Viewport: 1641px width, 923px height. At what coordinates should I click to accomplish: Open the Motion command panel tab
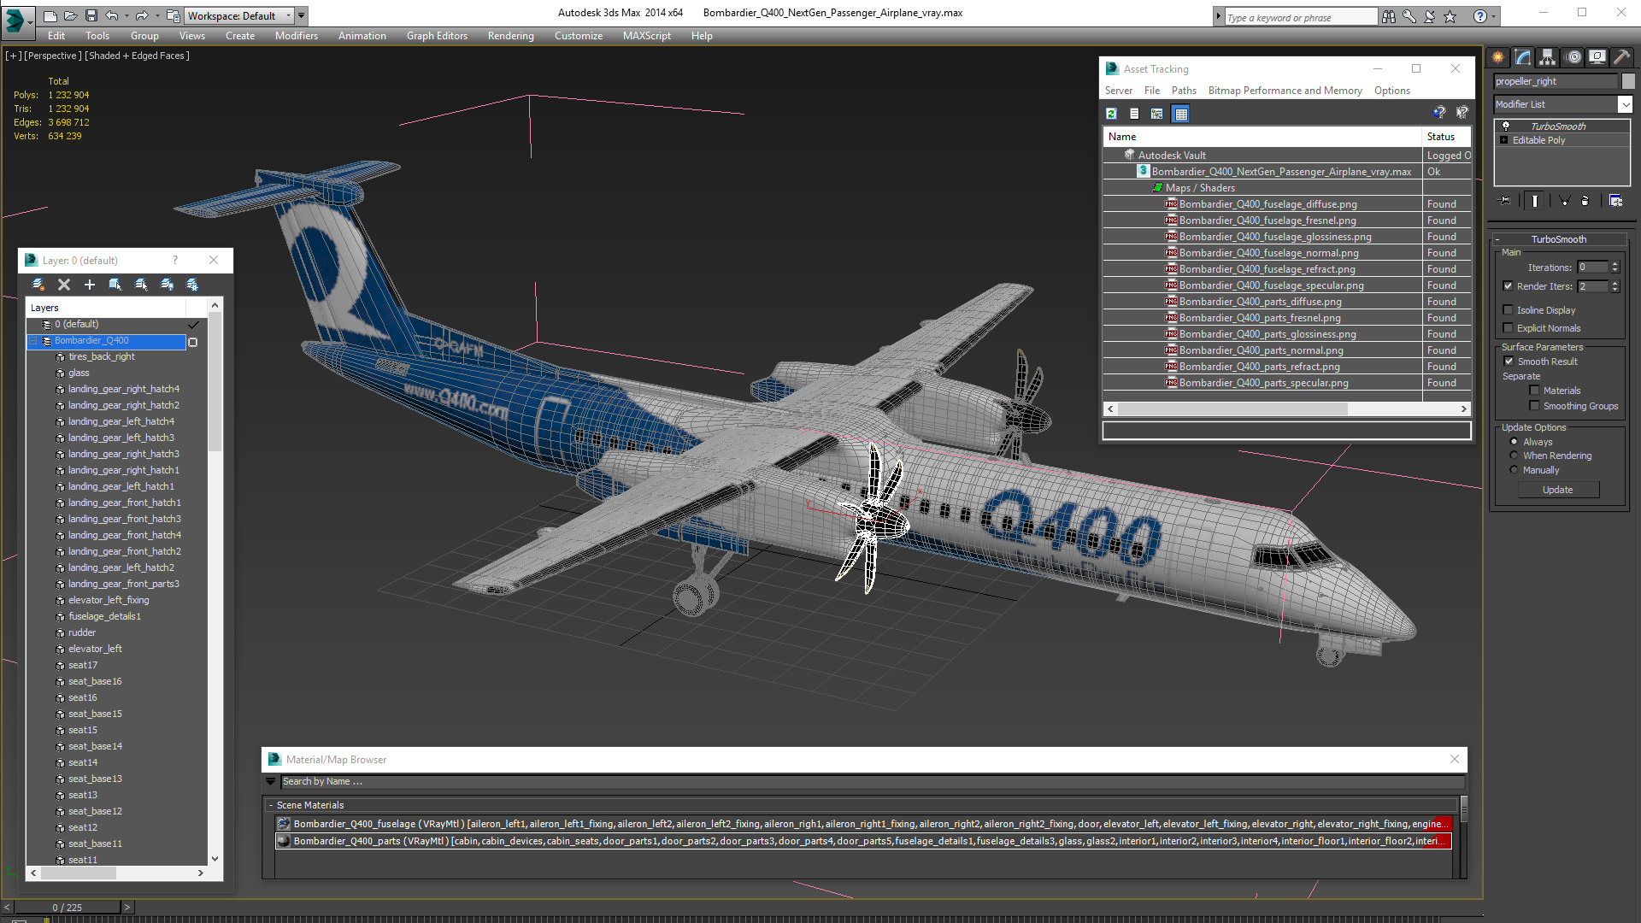click(x=1573, y=57)
